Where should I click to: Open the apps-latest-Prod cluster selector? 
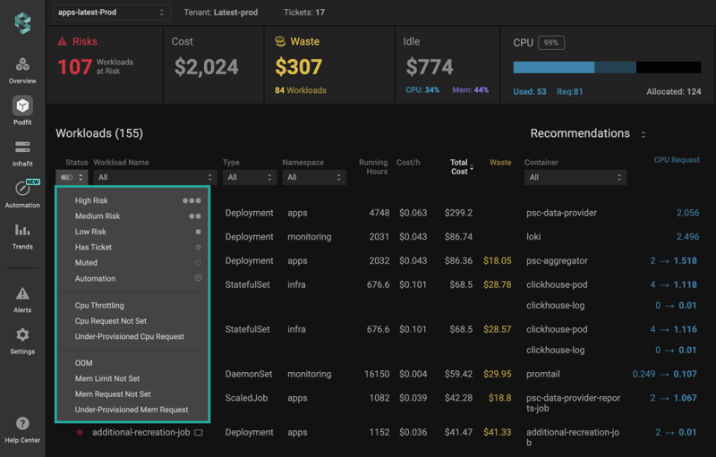pyautogui.click(x=111, y=13)
